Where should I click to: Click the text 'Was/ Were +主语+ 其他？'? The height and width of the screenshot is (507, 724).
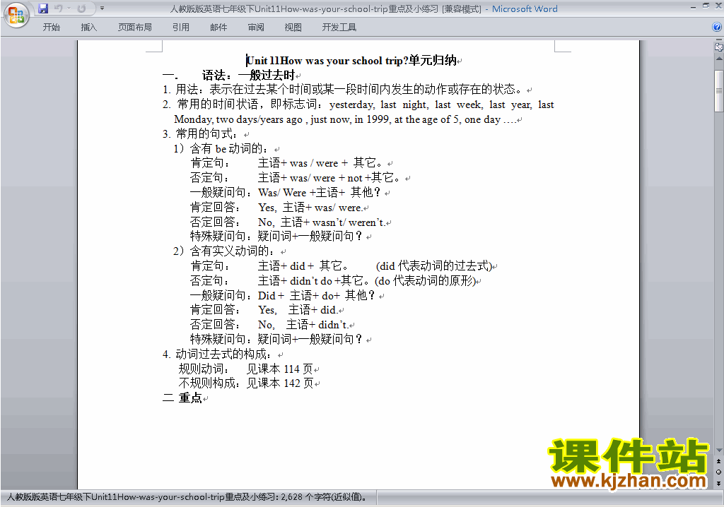[319, 192]
